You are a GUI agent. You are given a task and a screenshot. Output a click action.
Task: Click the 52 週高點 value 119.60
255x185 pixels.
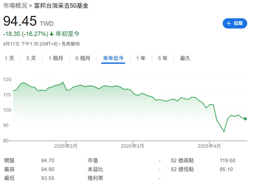coord(227,161)
